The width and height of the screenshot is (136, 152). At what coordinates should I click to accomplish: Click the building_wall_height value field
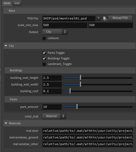pyautogui.click(x=52, y=78)
